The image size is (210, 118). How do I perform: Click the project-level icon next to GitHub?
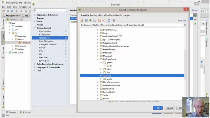66,48
